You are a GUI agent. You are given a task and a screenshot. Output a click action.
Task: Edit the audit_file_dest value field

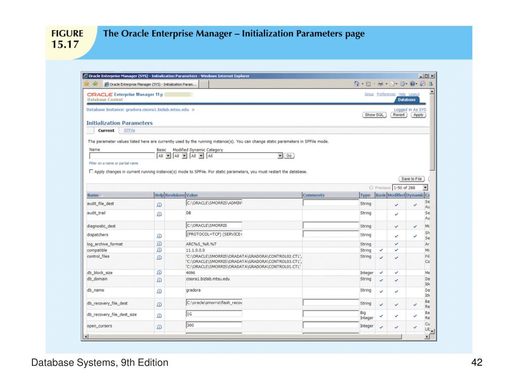[x=214, y=203]
